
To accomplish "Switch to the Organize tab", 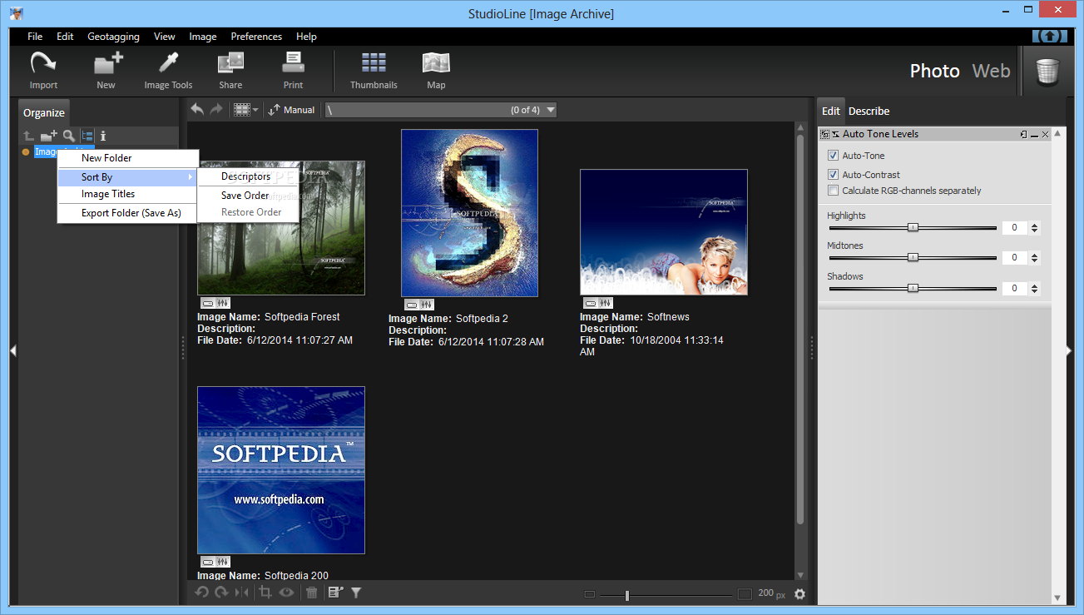I will tap(43, 112).
